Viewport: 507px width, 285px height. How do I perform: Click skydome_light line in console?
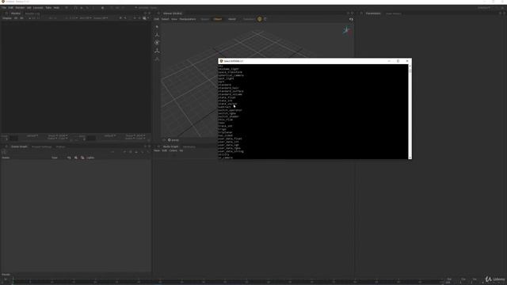(229, 69)
